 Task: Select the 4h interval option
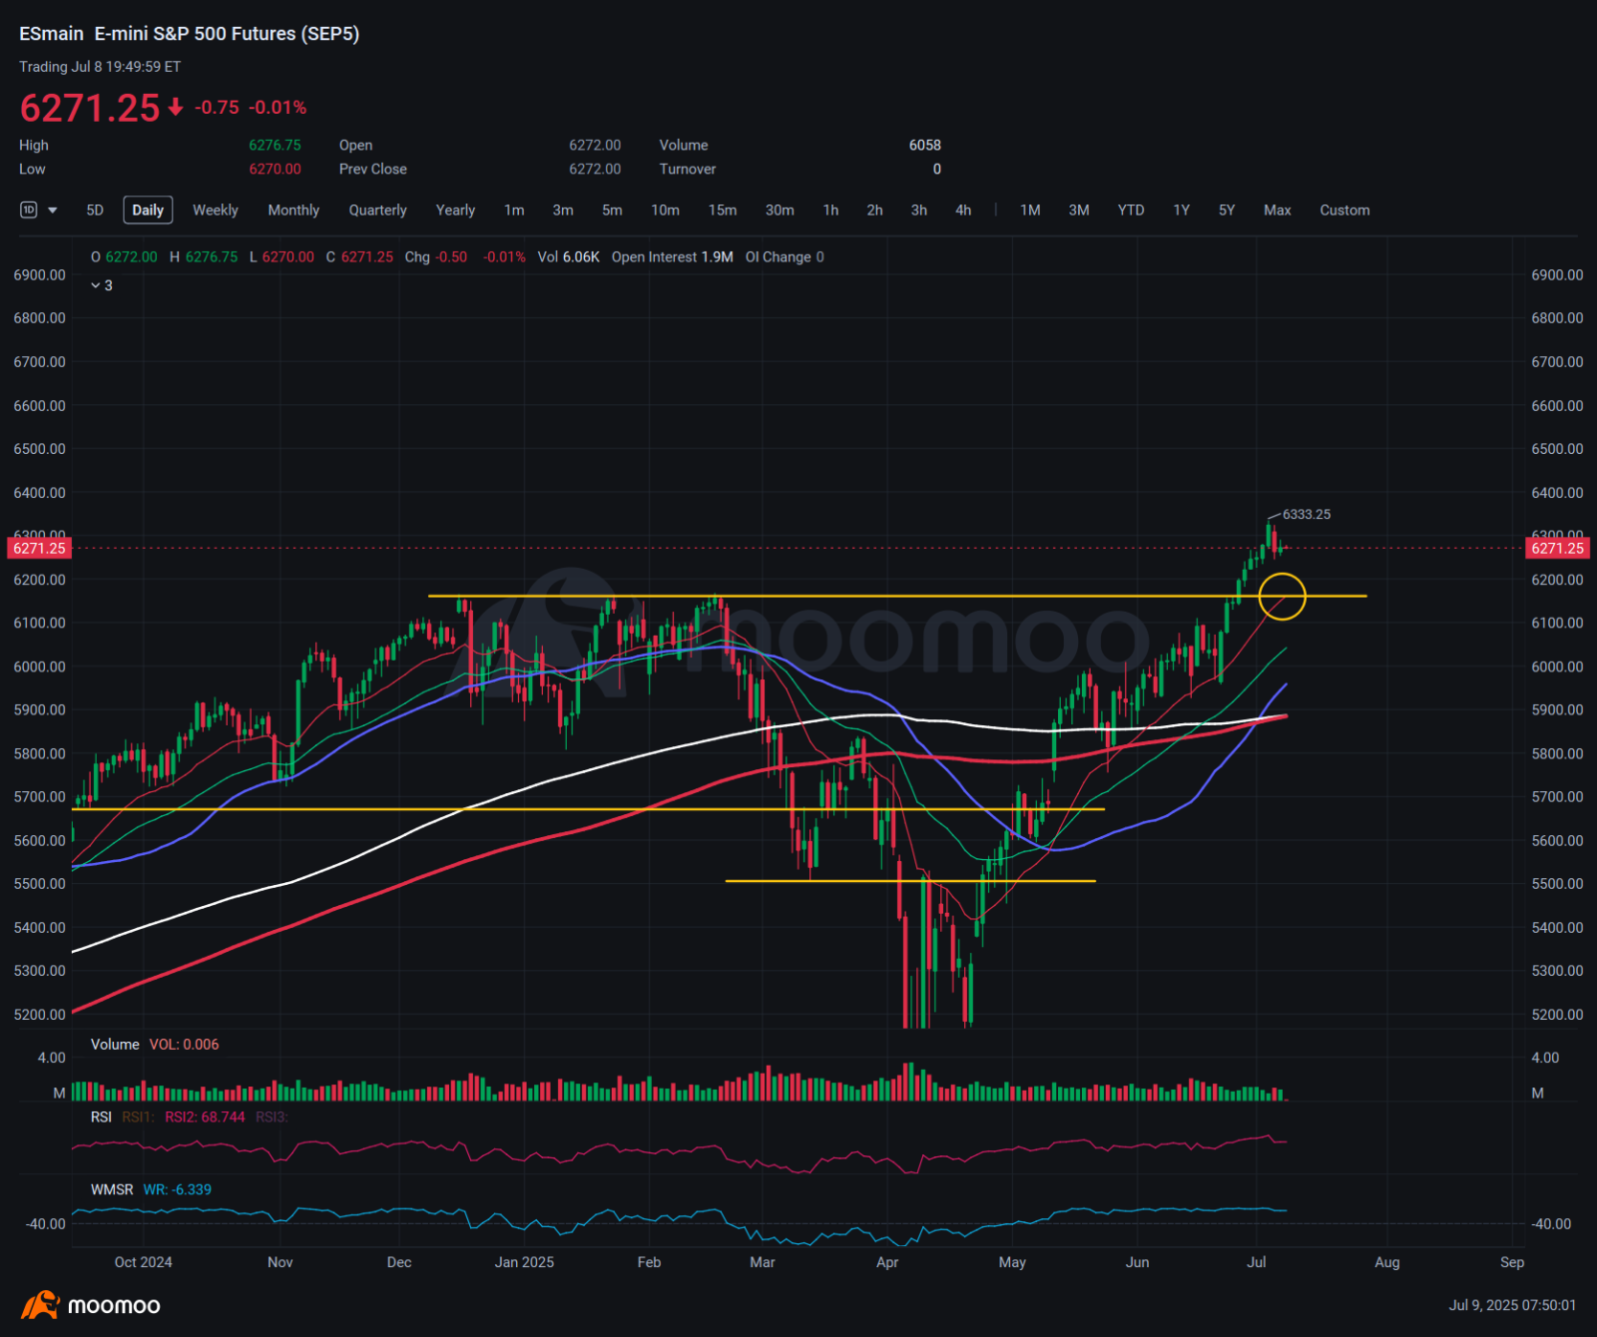[963, 211]
